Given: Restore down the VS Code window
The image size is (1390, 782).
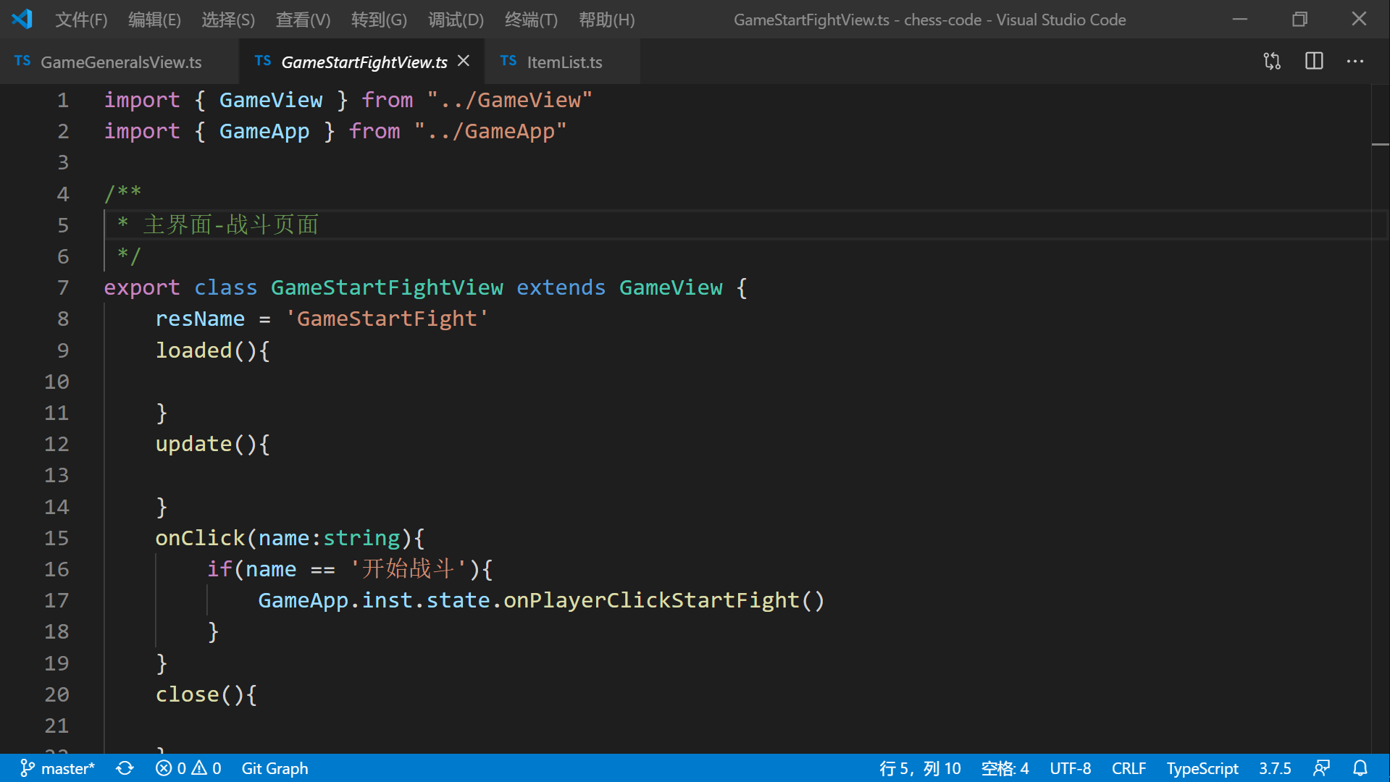Looking at the screenshot, I should click(x=1299, y=20).
